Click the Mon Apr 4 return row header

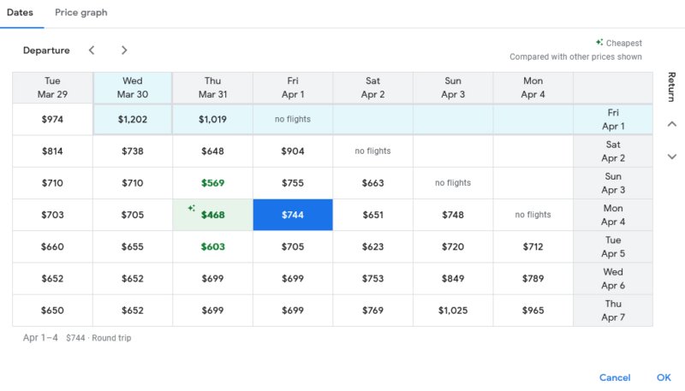point(612,215)
